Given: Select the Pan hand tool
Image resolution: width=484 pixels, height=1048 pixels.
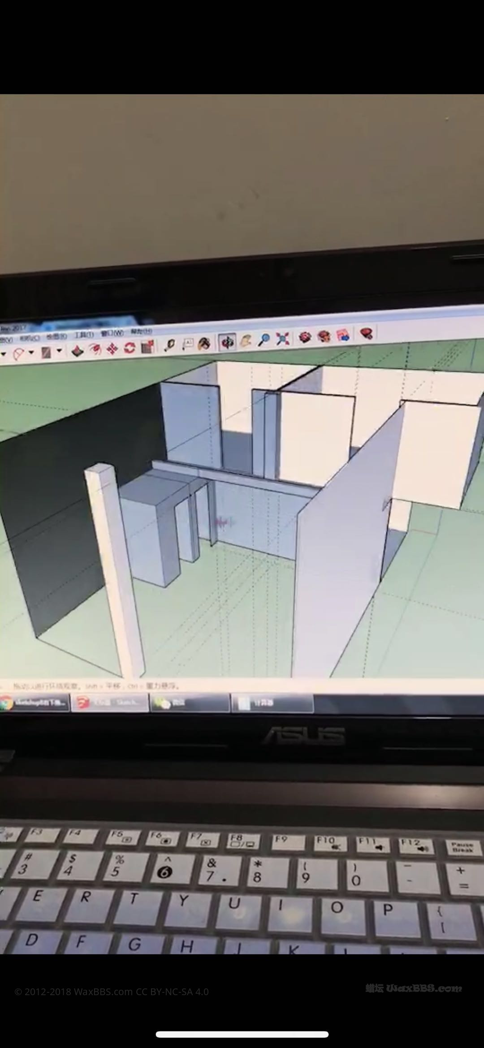Looking at the screenshot, I should coord(245,341).
